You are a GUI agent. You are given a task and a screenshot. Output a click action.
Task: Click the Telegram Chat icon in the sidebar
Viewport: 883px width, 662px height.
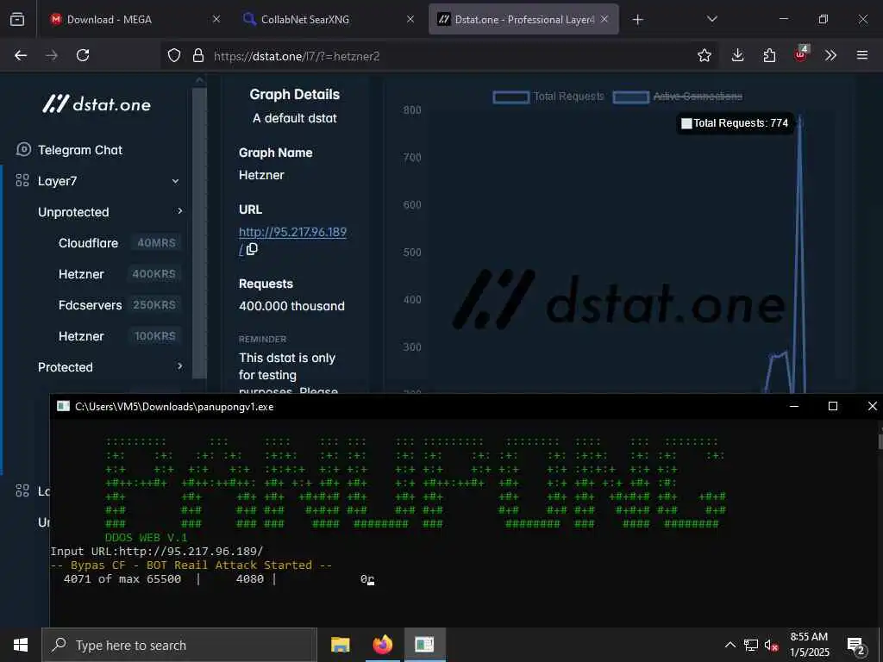[x=23, y=150]
